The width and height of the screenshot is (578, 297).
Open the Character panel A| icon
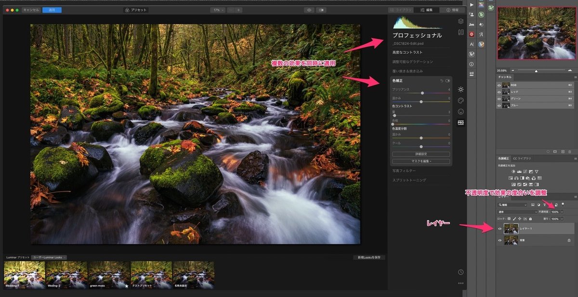pyautogui.click(x=472, y=44)
